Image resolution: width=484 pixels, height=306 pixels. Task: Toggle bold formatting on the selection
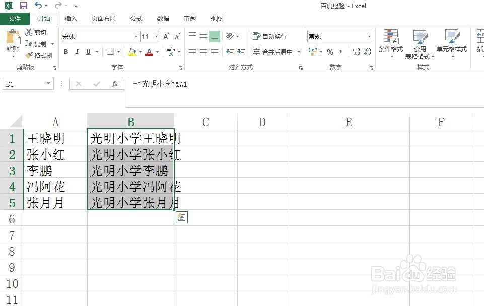pyautogui.click(x=66, y=51)
